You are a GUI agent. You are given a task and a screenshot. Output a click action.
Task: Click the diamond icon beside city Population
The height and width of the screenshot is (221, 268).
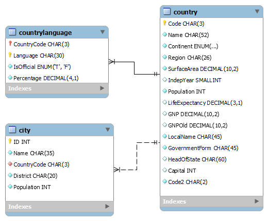pos(10,187)
